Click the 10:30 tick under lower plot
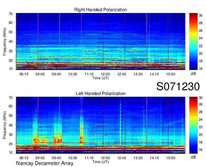The width and height of the screenshot is (206, 167). (73, 158)
